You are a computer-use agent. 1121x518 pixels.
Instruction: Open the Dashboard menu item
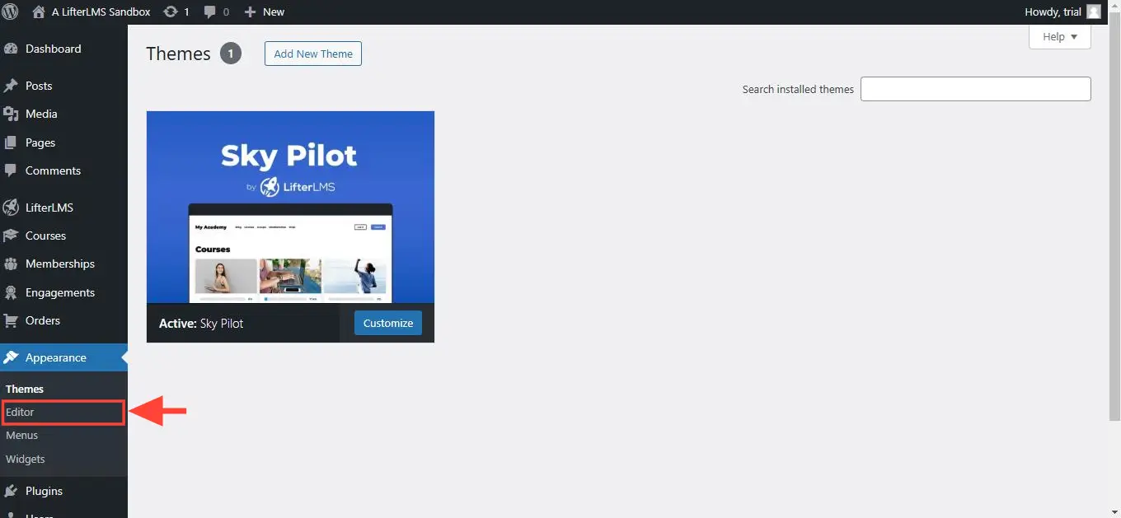point(63,49)
